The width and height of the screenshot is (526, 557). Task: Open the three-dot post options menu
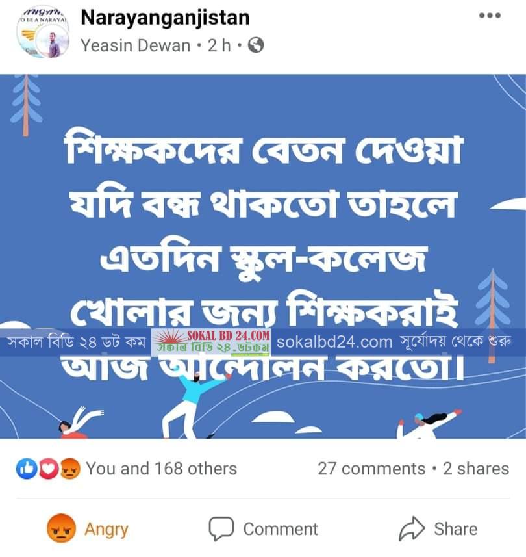tap(490, 16)
